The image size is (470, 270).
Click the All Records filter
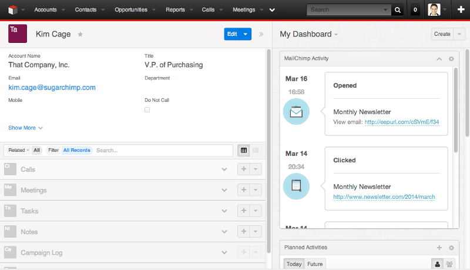pyautogui.click(x=77, y=150)
